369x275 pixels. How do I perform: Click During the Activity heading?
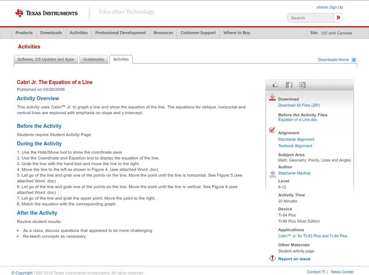[39, 143]
